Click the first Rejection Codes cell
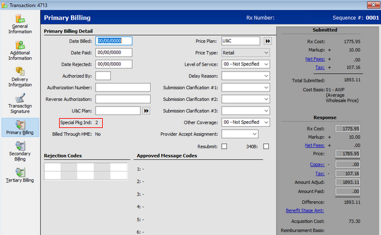The image size is (381, 235). 52,167
